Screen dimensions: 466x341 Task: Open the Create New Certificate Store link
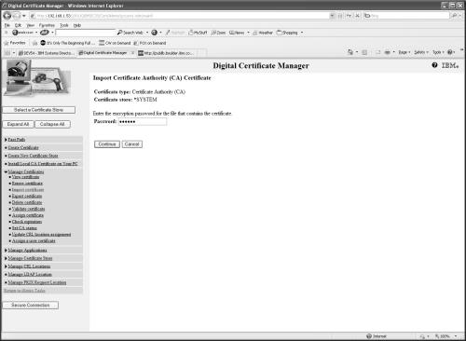(33, 156)
